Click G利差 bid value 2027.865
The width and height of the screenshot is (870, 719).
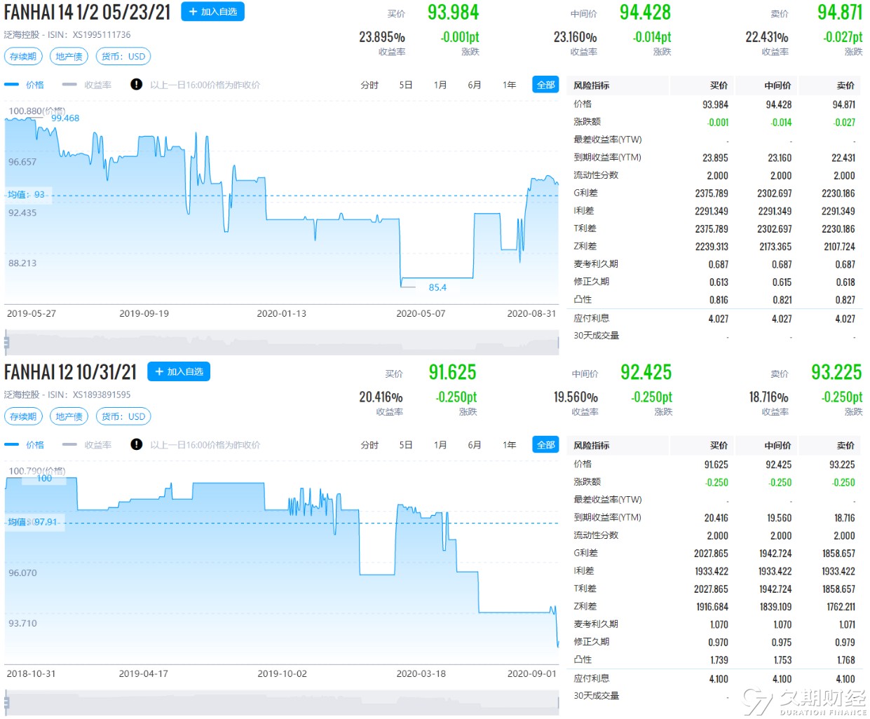712,554
